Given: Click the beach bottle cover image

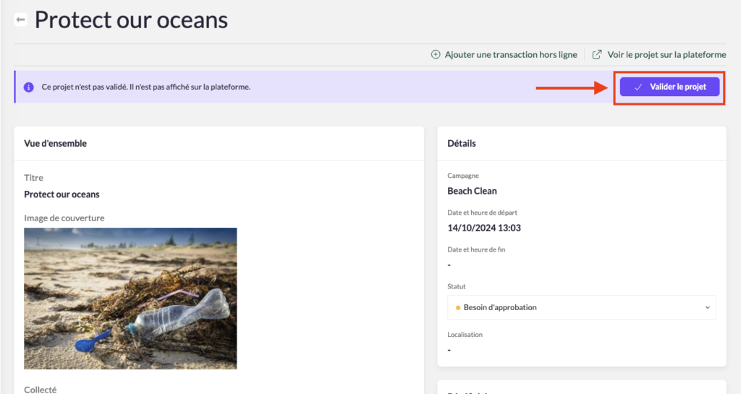Looking at the screenshot, I should pyautogui.click(x=130, y=298).
